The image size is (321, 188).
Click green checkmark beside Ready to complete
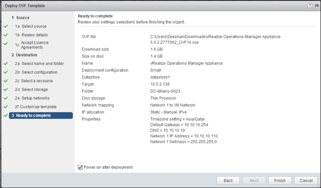(5, 115)
